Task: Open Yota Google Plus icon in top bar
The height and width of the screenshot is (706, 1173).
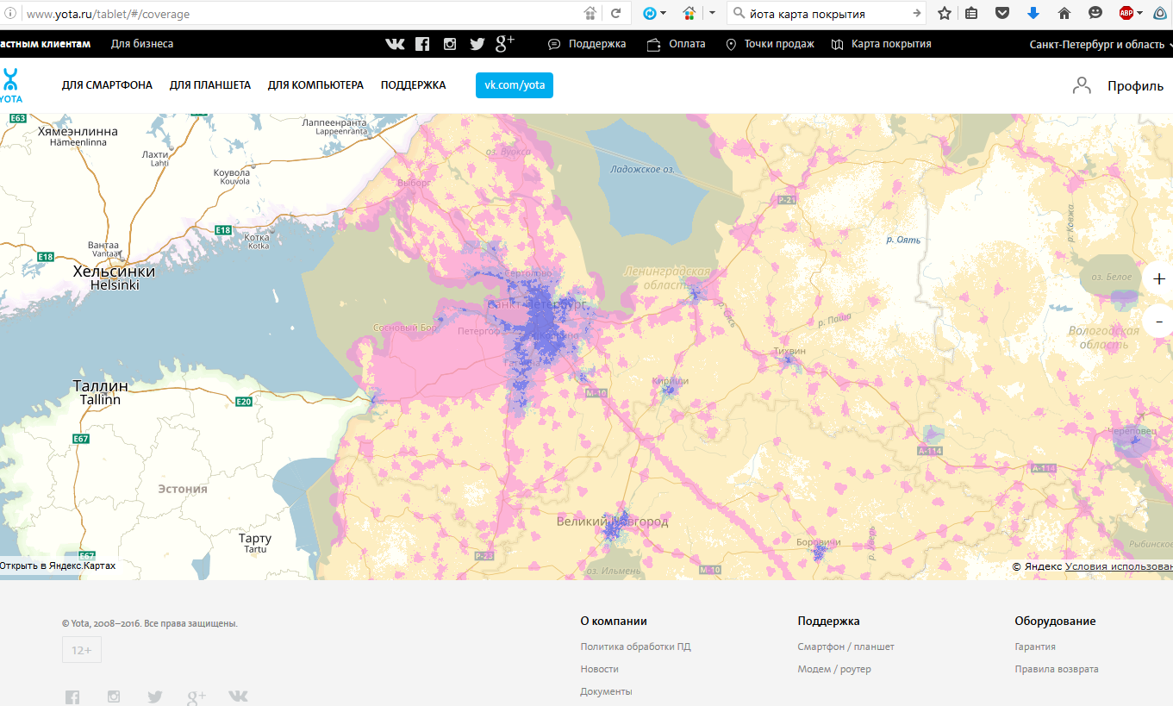Action: click(x=505, y=43)
